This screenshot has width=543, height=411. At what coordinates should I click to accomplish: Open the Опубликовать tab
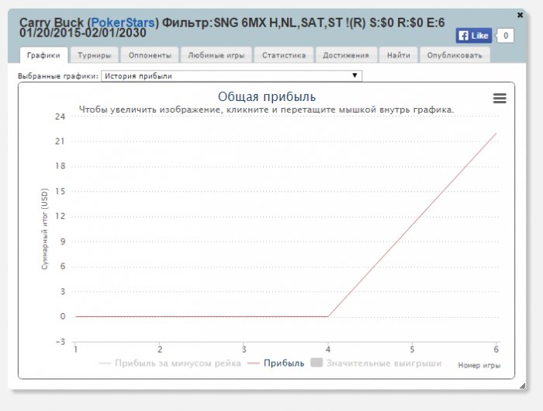coord(455,55)
